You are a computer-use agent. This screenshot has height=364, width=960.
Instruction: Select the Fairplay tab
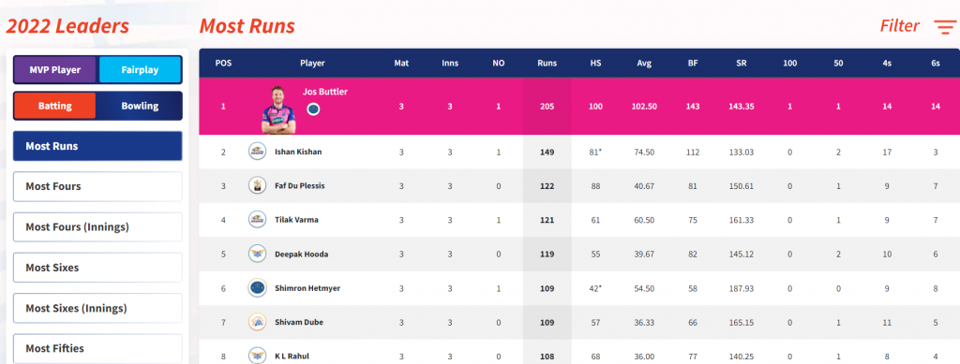tap(140, 69)
